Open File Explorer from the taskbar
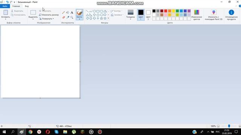Viewport: 241px width, 135px height. pyautogui.click(x=65, y=132)
